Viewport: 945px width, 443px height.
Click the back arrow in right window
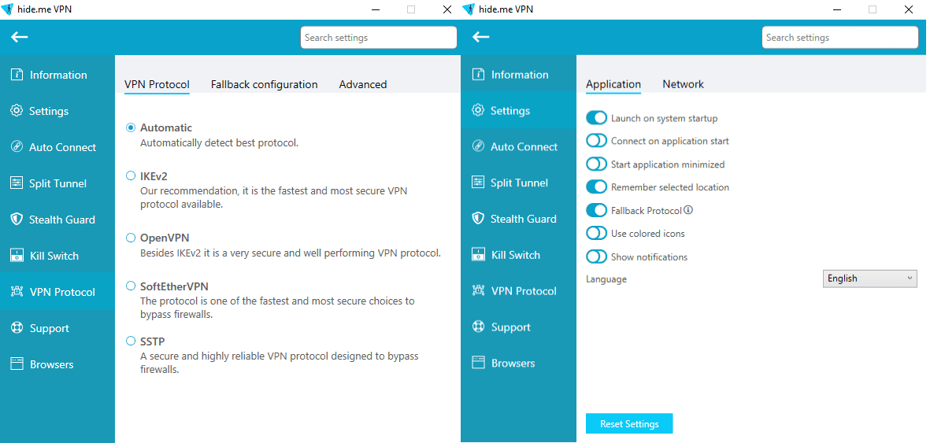pyautogui.click(x=481, y=37)
